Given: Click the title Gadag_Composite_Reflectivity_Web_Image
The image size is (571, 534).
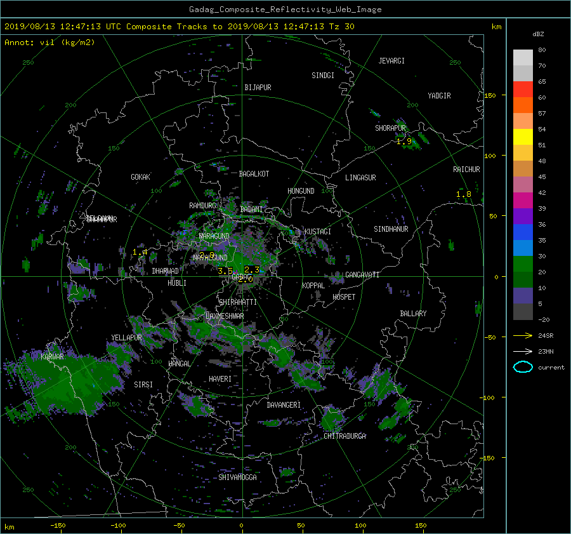Looking at the screenshot, I should pos(285,10).
